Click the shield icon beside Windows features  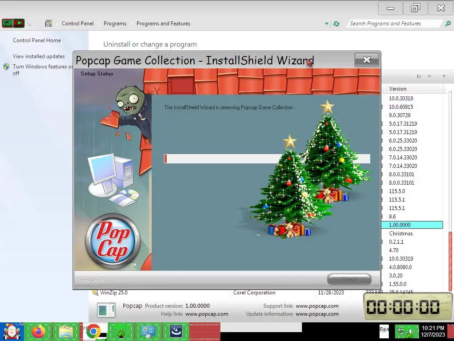pyautogui.click(x=6, y=67)
